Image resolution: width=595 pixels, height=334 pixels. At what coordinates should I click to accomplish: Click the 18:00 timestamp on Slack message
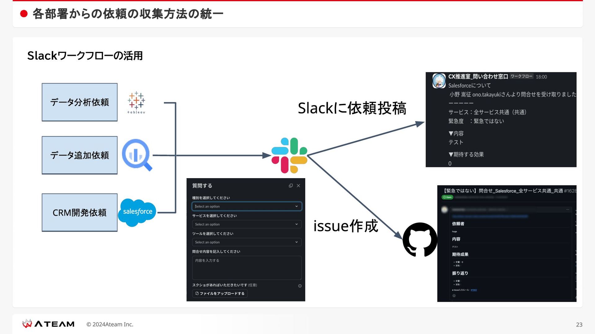[541, 77]
